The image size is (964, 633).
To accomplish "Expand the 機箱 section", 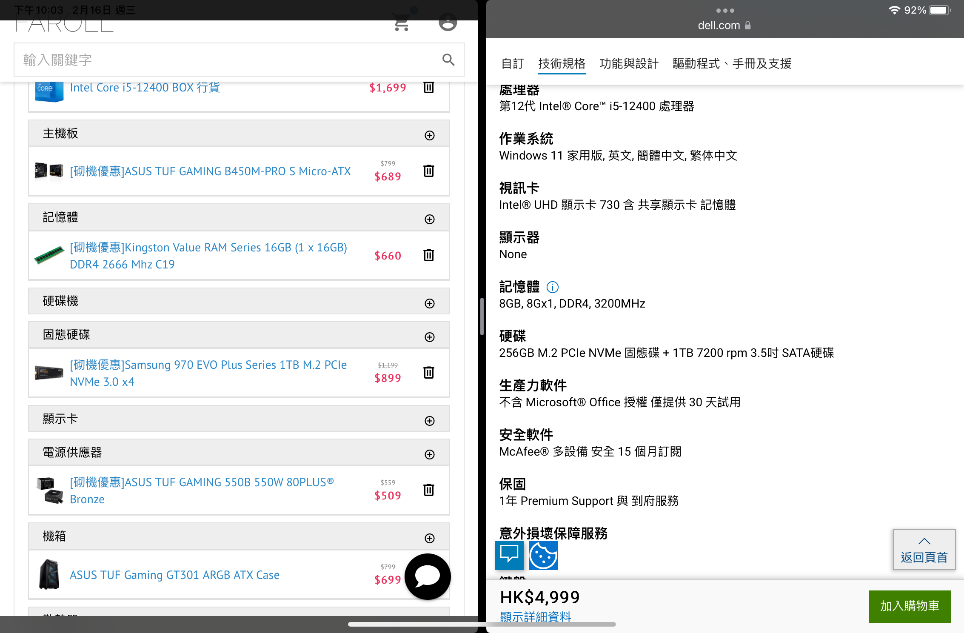I will click(x=430, y=538).
